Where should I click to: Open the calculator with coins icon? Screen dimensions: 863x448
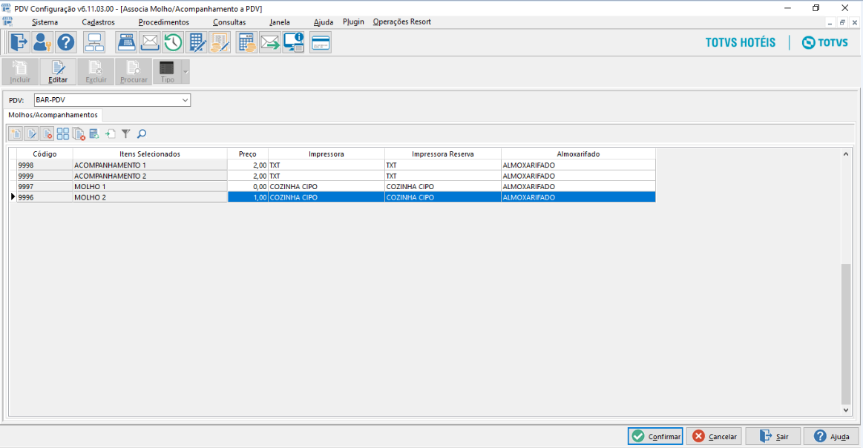pos(246,42)
